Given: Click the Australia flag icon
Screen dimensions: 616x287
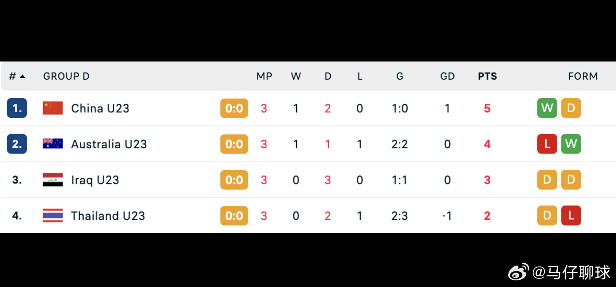Looking at the screenshot, I should tap(53, 144).
